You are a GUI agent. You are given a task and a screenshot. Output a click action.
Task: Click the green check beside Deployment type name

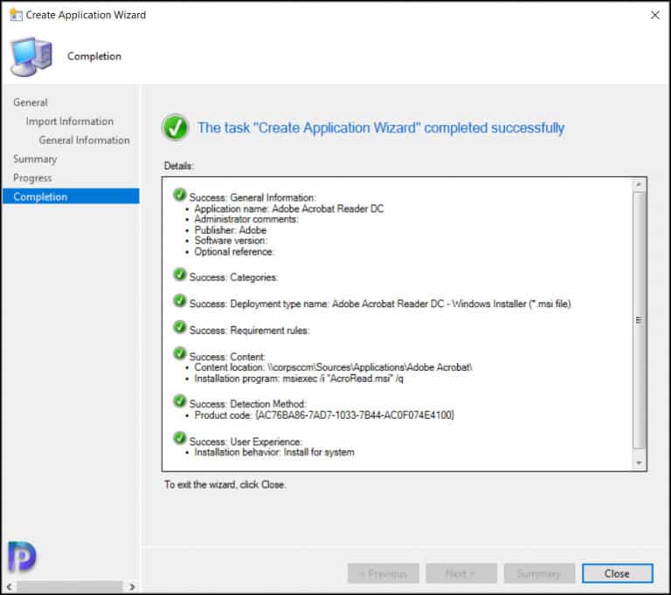(x=180, y=301)
